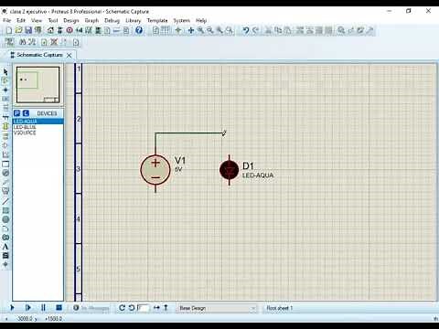
Task: Open the Base Design variant dropdown
Action: click(x=217, y=308)
